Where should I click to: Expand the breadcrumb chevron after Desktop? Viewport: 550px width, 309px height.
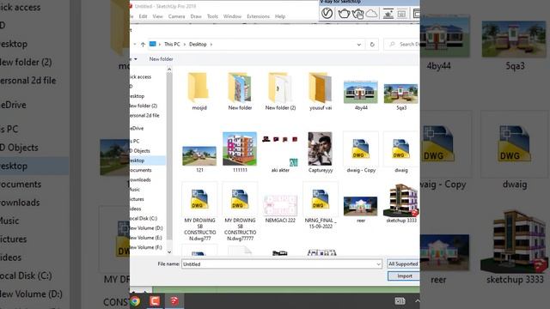211,45
